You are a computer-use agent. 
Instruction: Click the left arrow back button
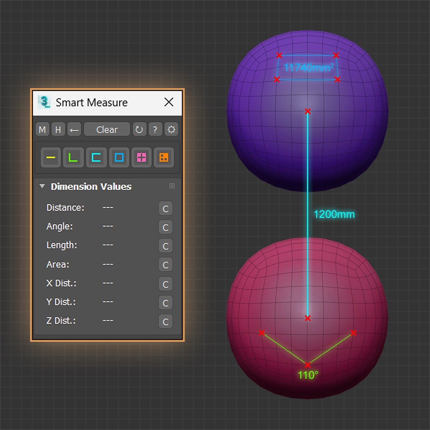(x=74, y=129)
